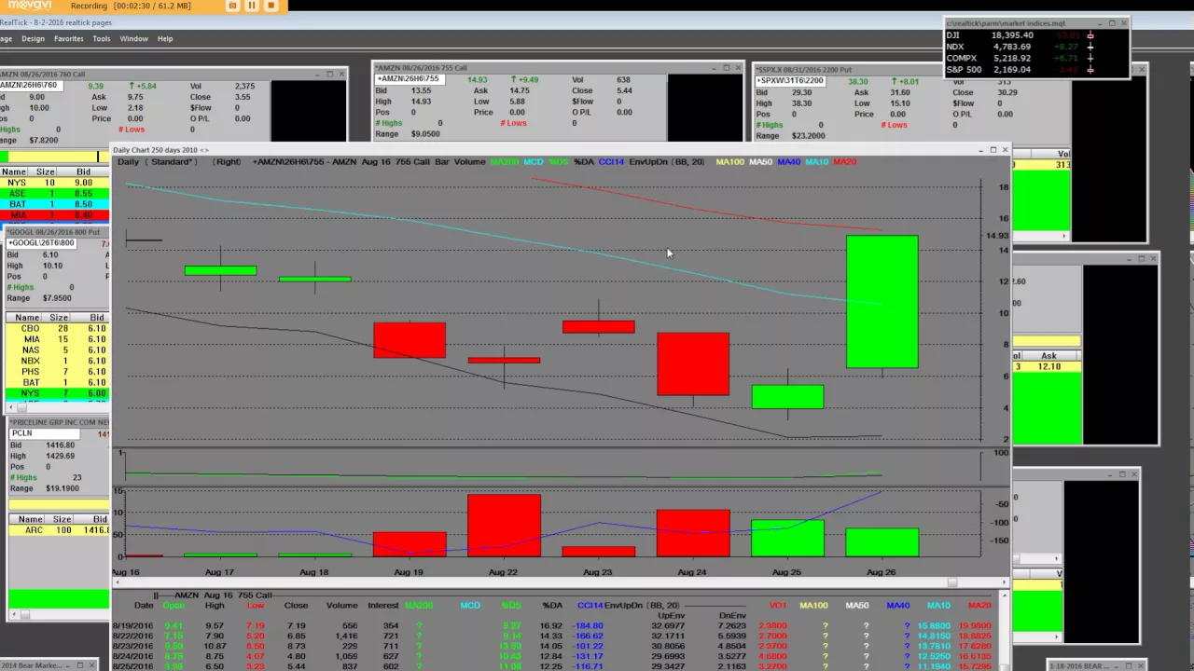Image resolution: width=1194 pixels, height=671 pixels.
Task: Click the NDX candlestick indicator icon
Action: 1090,47
